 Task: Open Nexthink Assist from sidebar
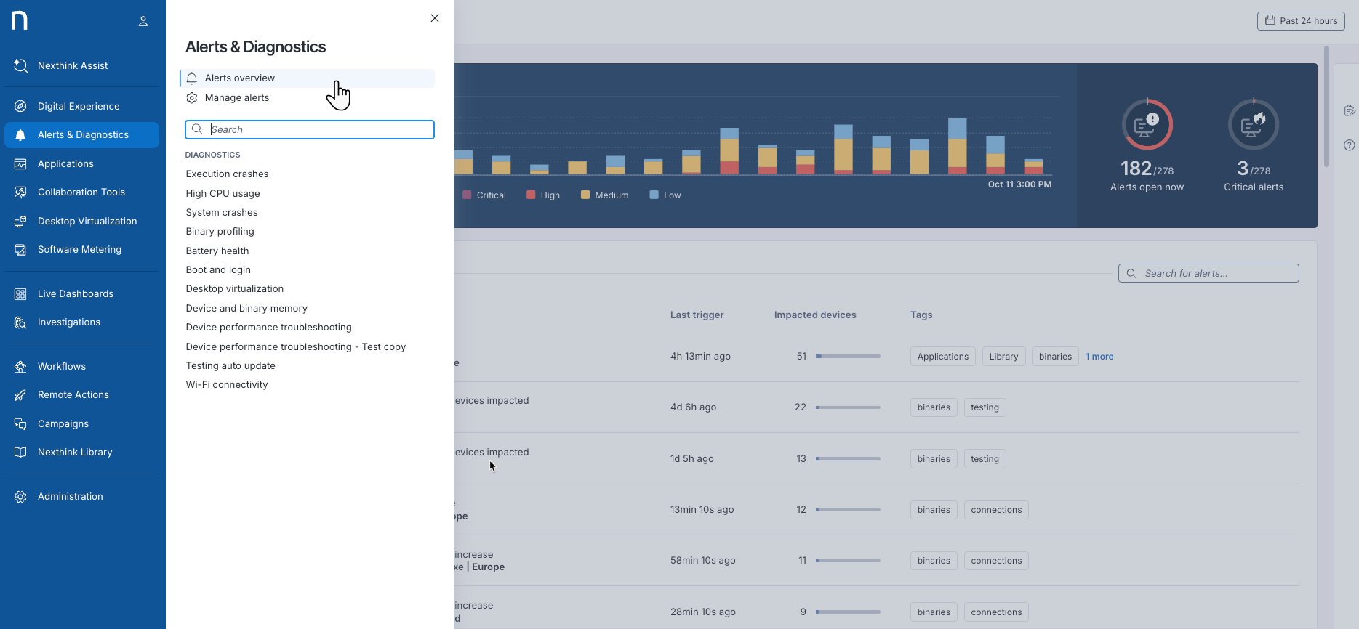pos(73,66)
